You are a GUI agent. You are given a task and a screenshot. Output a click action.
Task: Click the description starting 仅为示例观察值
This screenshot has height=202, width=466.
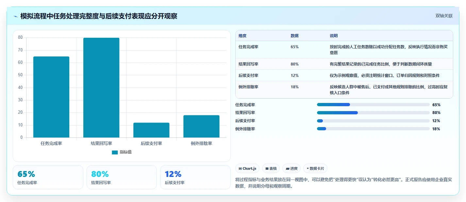coord(385,76)
